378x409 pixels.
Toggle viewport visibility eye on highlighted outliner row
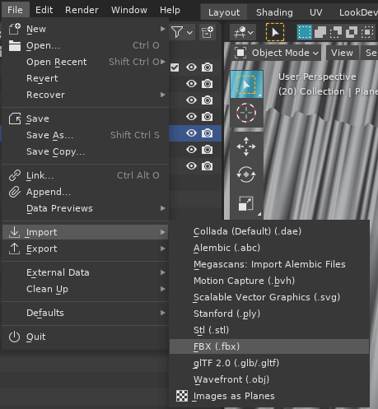click(191, 133)
